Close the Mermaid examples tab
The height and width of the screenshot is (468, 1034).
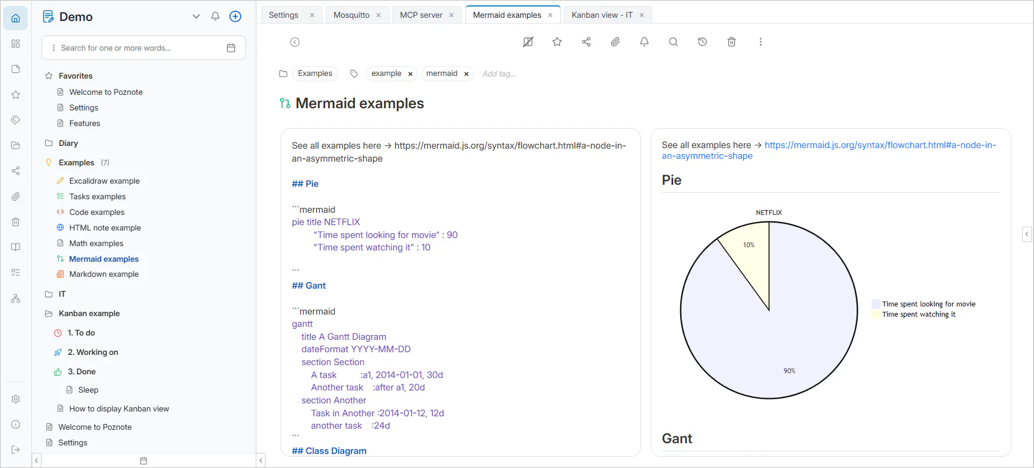point(550,15)
